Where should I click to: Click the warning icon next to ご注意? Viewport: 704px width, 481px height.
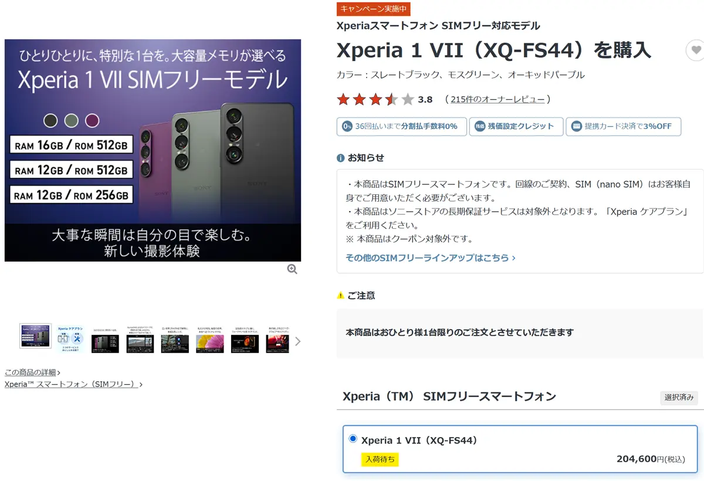pyautogui.click(x=340, y=296)
